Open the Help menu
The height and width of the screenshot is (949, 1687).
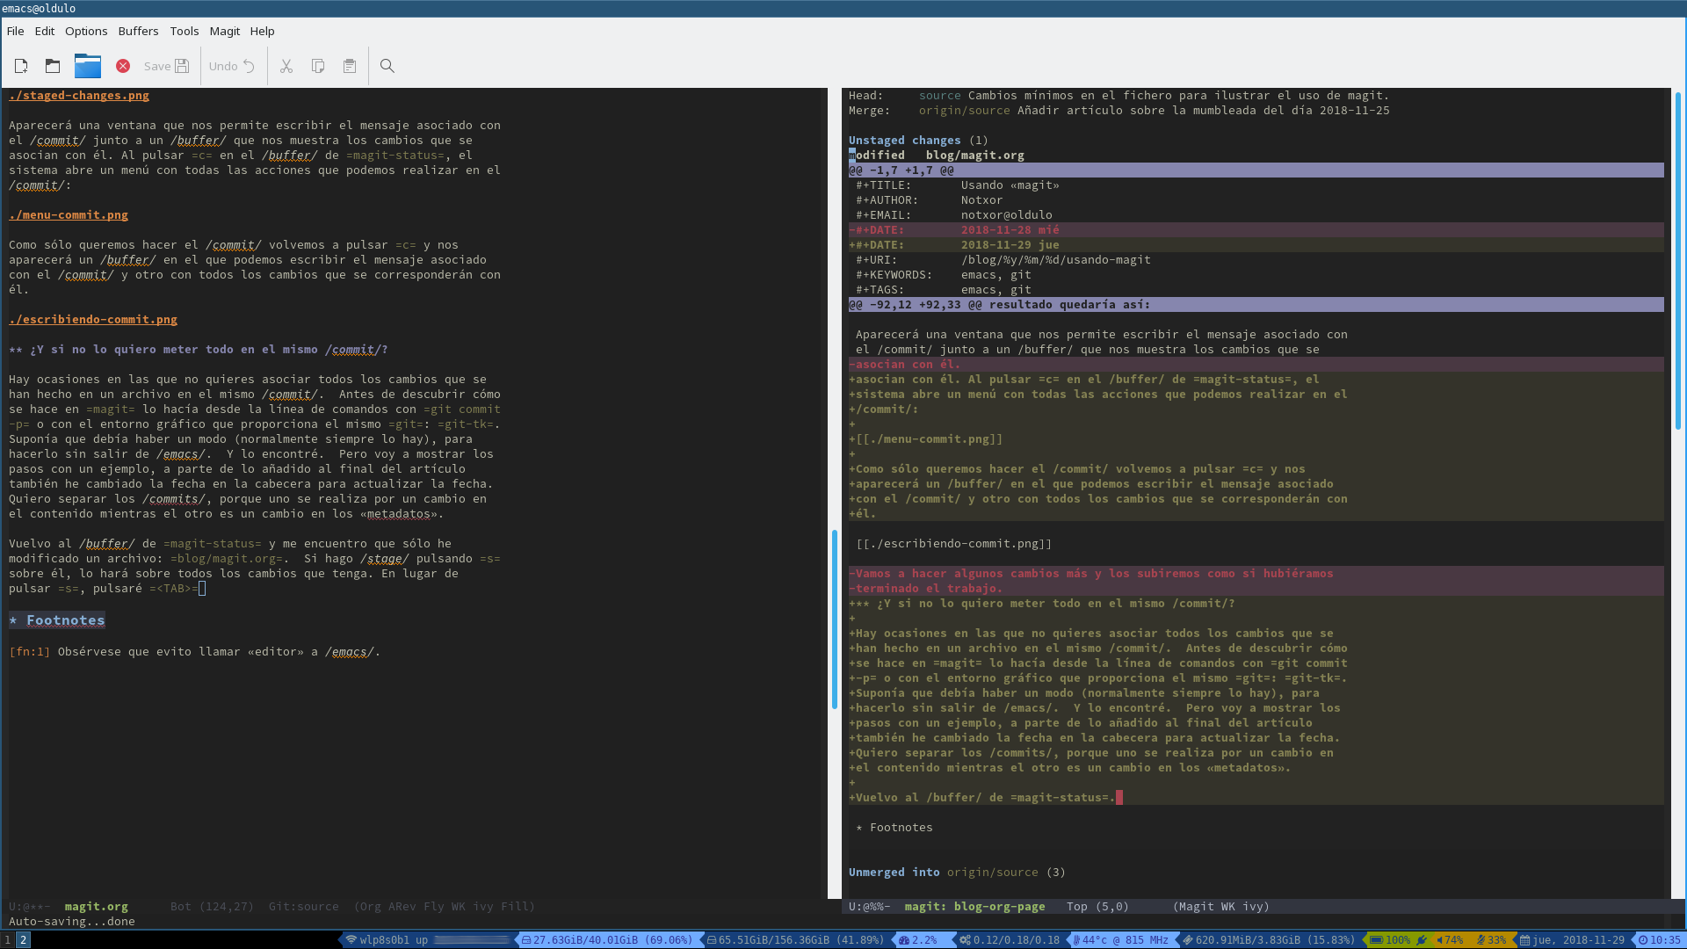[x=263, y=31]
